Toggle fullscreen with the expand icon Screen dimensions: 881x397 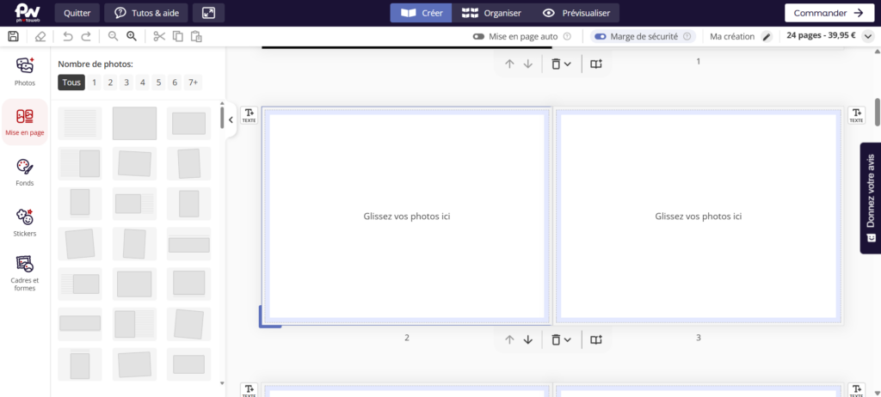pos(208,13)
